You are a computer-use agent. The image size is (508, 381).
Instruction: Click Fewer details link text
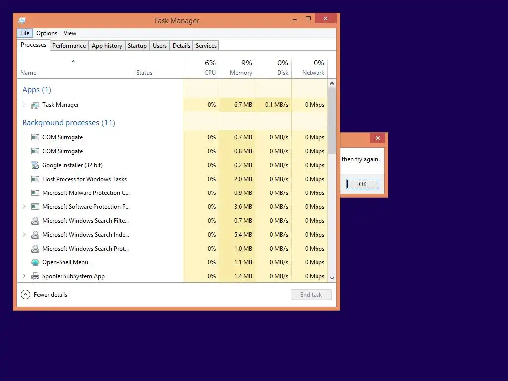51,295
